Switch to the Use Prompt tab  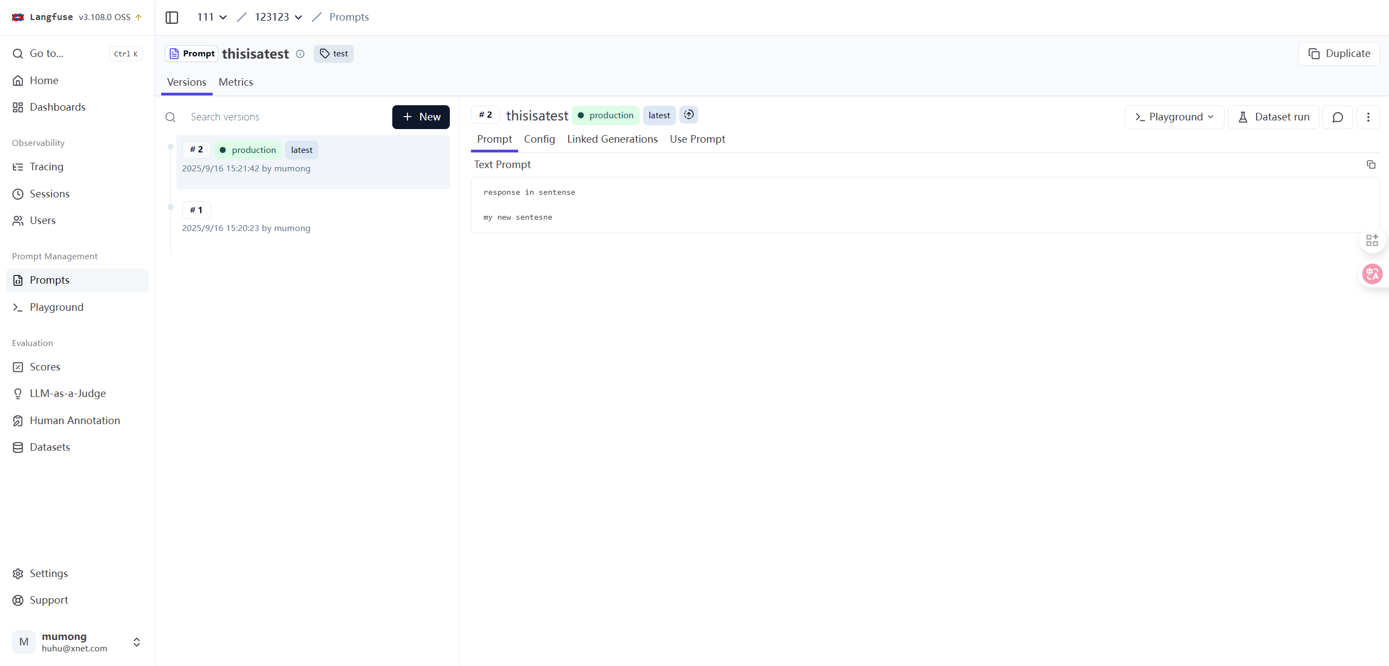(x=697, y=139)
